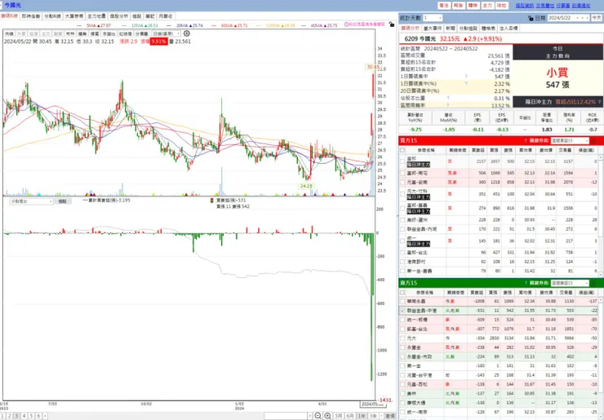Go to chart page 1

[2, 416]
